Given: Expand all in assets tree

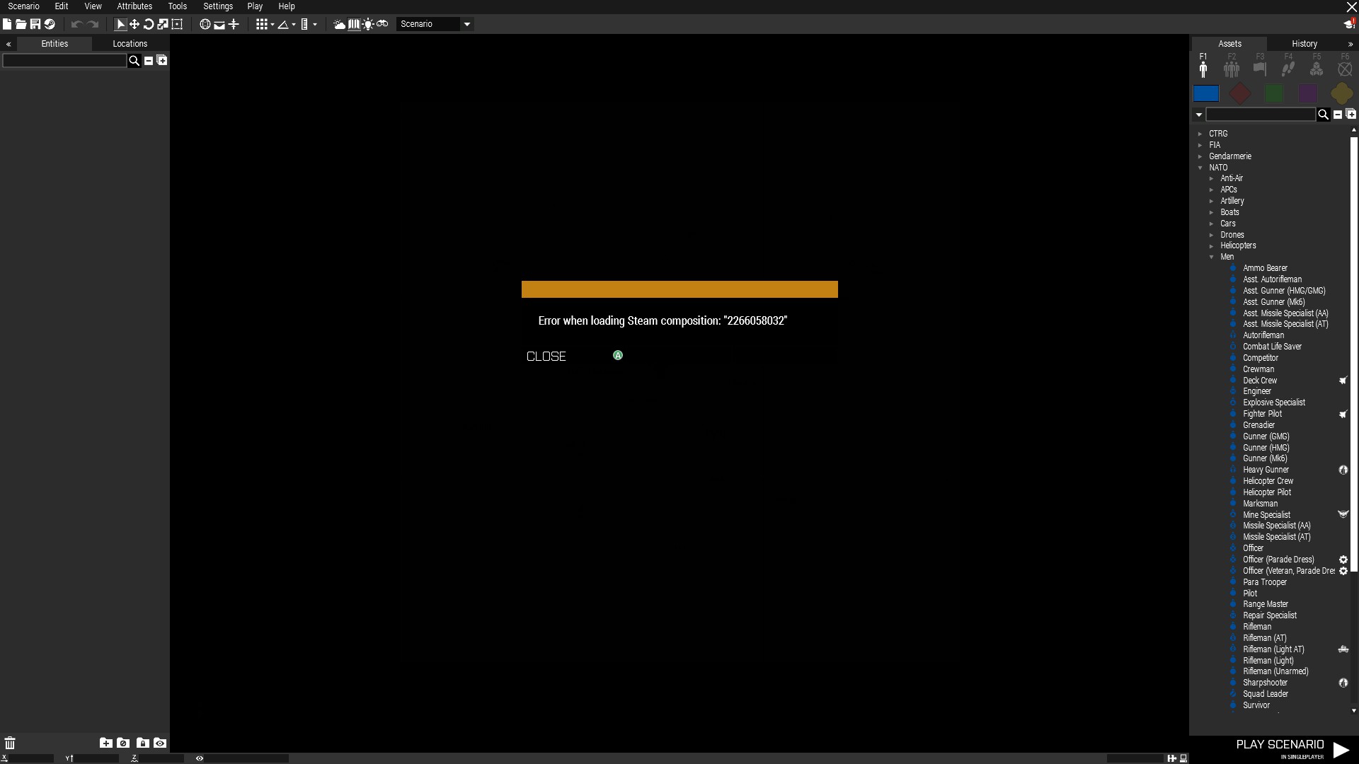Looking at the screenshot, I should pyautogui.click(x=1351, y=115).
